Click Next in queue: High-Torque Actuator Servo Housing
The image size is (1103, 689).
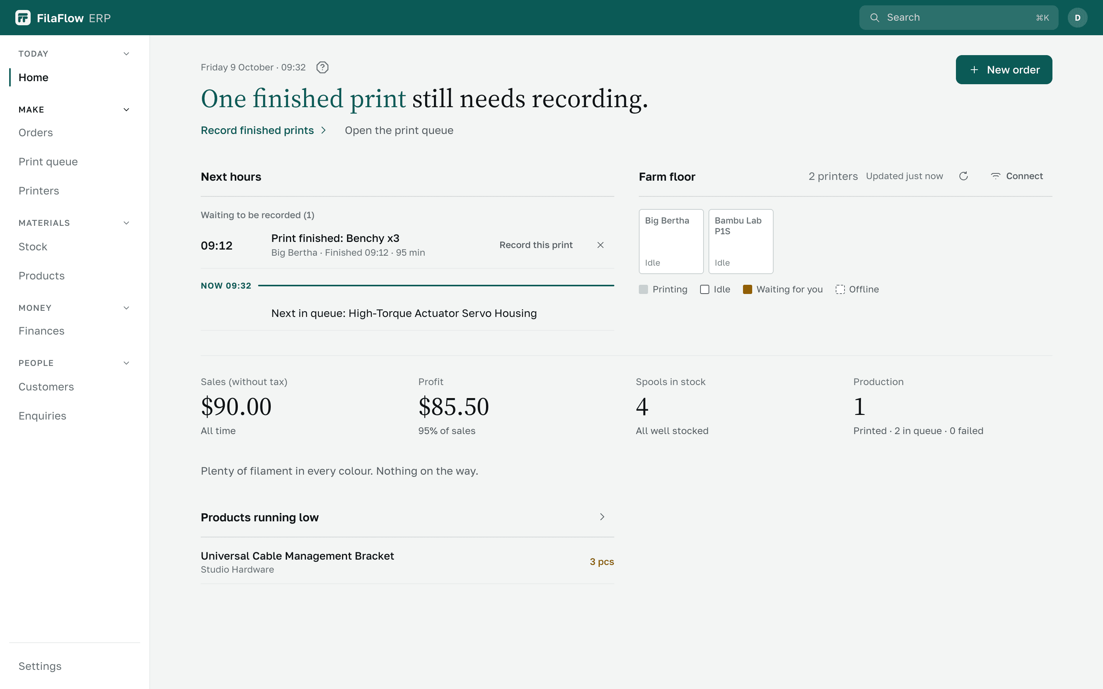pyautogui.click(x=404, y=313)
